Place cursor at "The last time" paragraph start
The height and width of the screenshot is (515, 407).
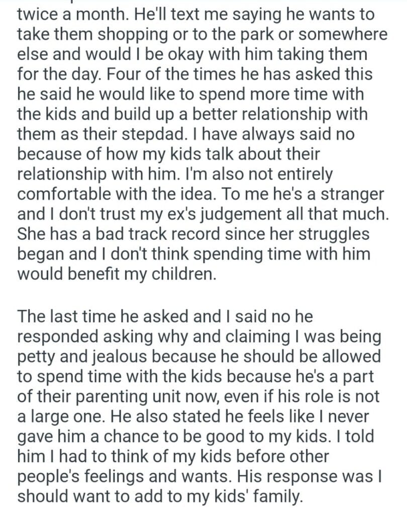point(18,317)
